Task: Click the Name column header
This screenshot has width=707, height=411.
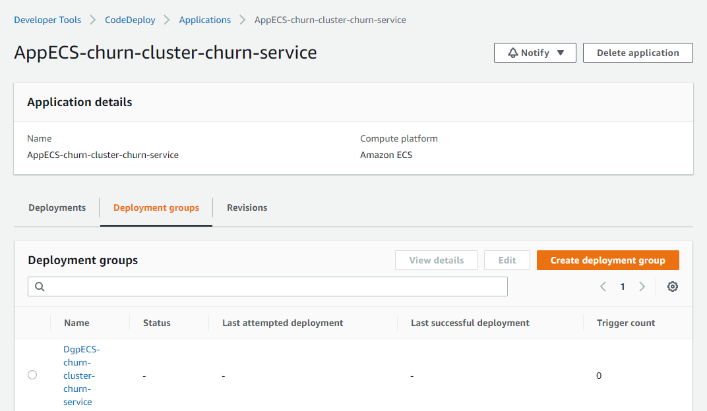Action: [x=77, y=323]
